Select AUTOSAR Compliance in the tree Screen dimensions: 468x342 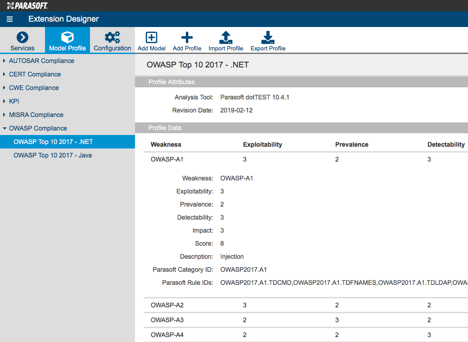click(41, 61)
